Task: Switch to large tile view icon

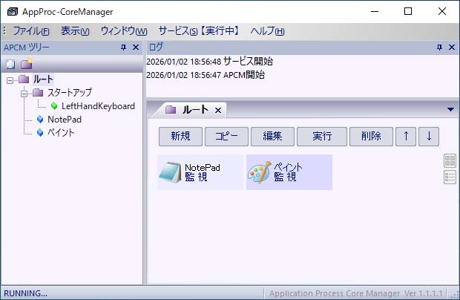Action: pos(450,161)
